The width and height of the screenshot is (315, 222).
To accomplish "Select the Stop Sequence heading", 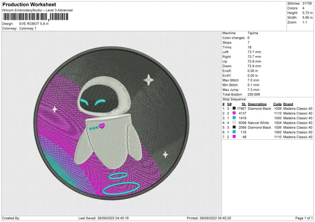I will (234, 99).
